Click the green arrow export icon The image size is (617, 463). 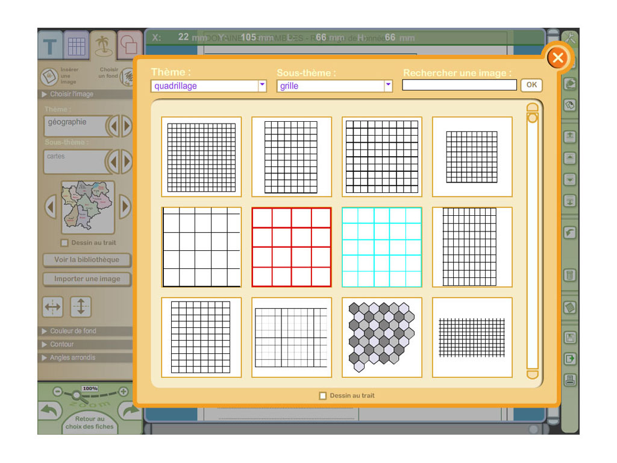[569, 359]
